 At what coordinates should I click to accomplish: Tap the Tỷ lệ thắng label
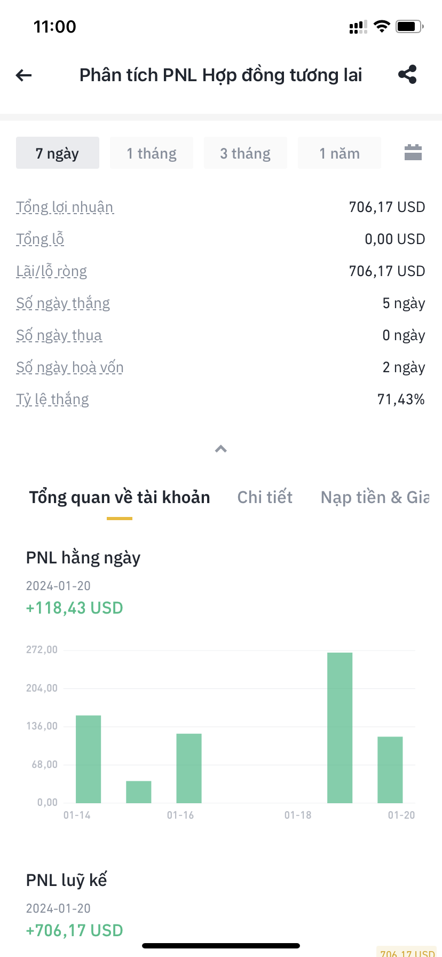pos(52,399)
